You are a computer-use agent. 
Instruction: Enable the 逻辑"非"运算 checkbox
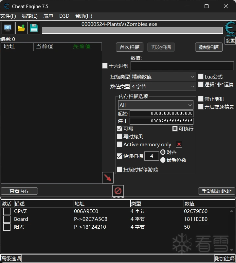tap(201, 84)
